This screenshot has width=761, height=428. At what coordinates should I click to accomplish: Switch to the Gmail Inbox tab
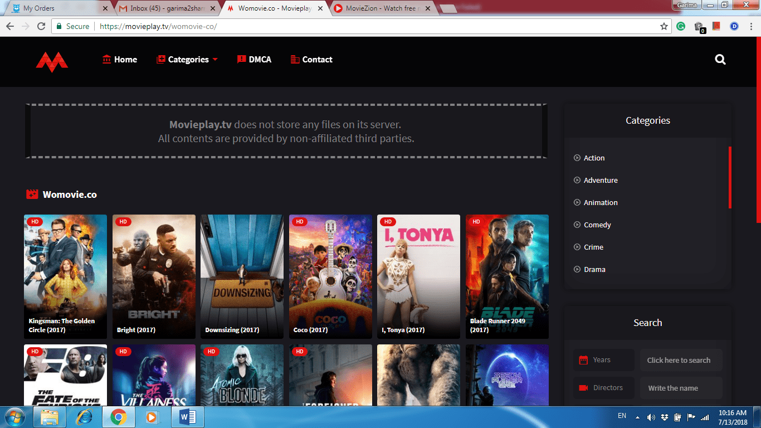click(x=167, y=8)
